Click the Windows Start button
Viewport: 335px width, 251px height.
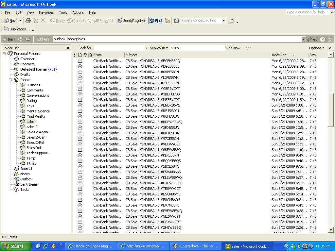click(x=15, y=246)
